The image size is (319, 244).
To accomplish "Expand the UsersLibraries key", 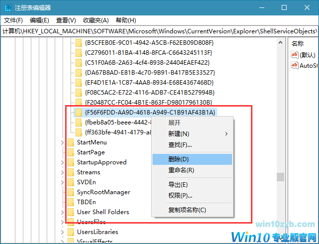I will 63,232.
